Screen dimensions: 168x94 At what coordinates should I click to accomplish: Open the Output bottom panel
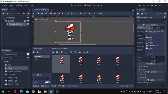click(x=36, y=86)
